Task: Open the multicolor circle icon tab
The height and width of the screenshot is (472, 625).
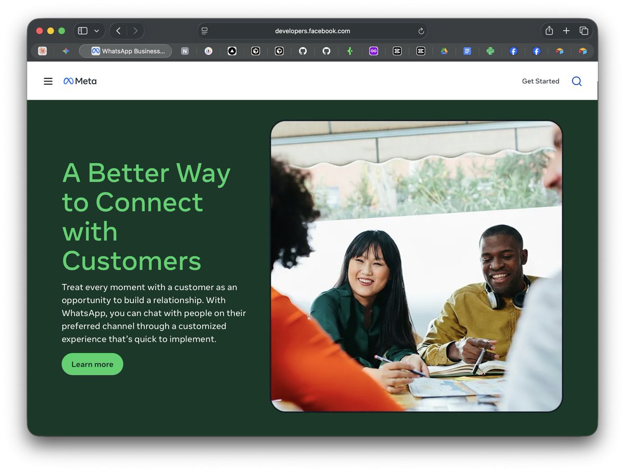Action: coord(208,51)
